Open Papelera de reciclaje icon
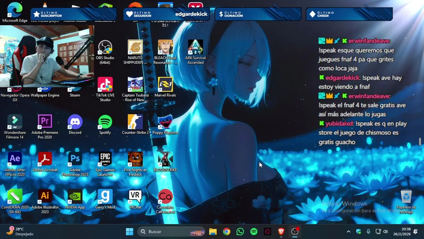This screenshot has height=239, width=424. tap(406, 202)
